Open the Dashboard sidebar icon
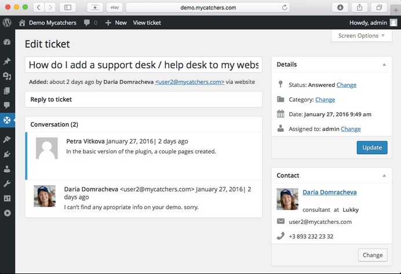Image resolution: width=401 pixels, height=274 pixels. click(x=7, y=42)
